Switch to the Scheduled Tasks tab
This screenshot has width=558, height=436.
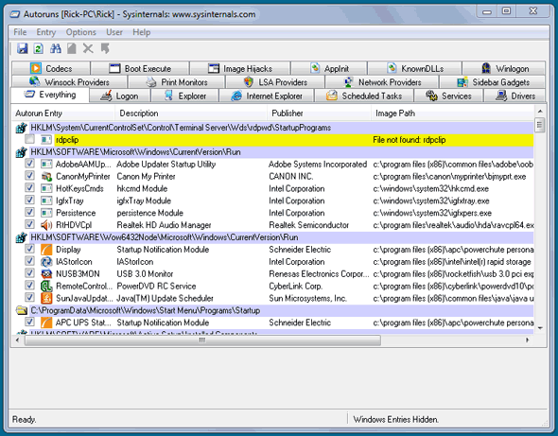coord(364,96)
